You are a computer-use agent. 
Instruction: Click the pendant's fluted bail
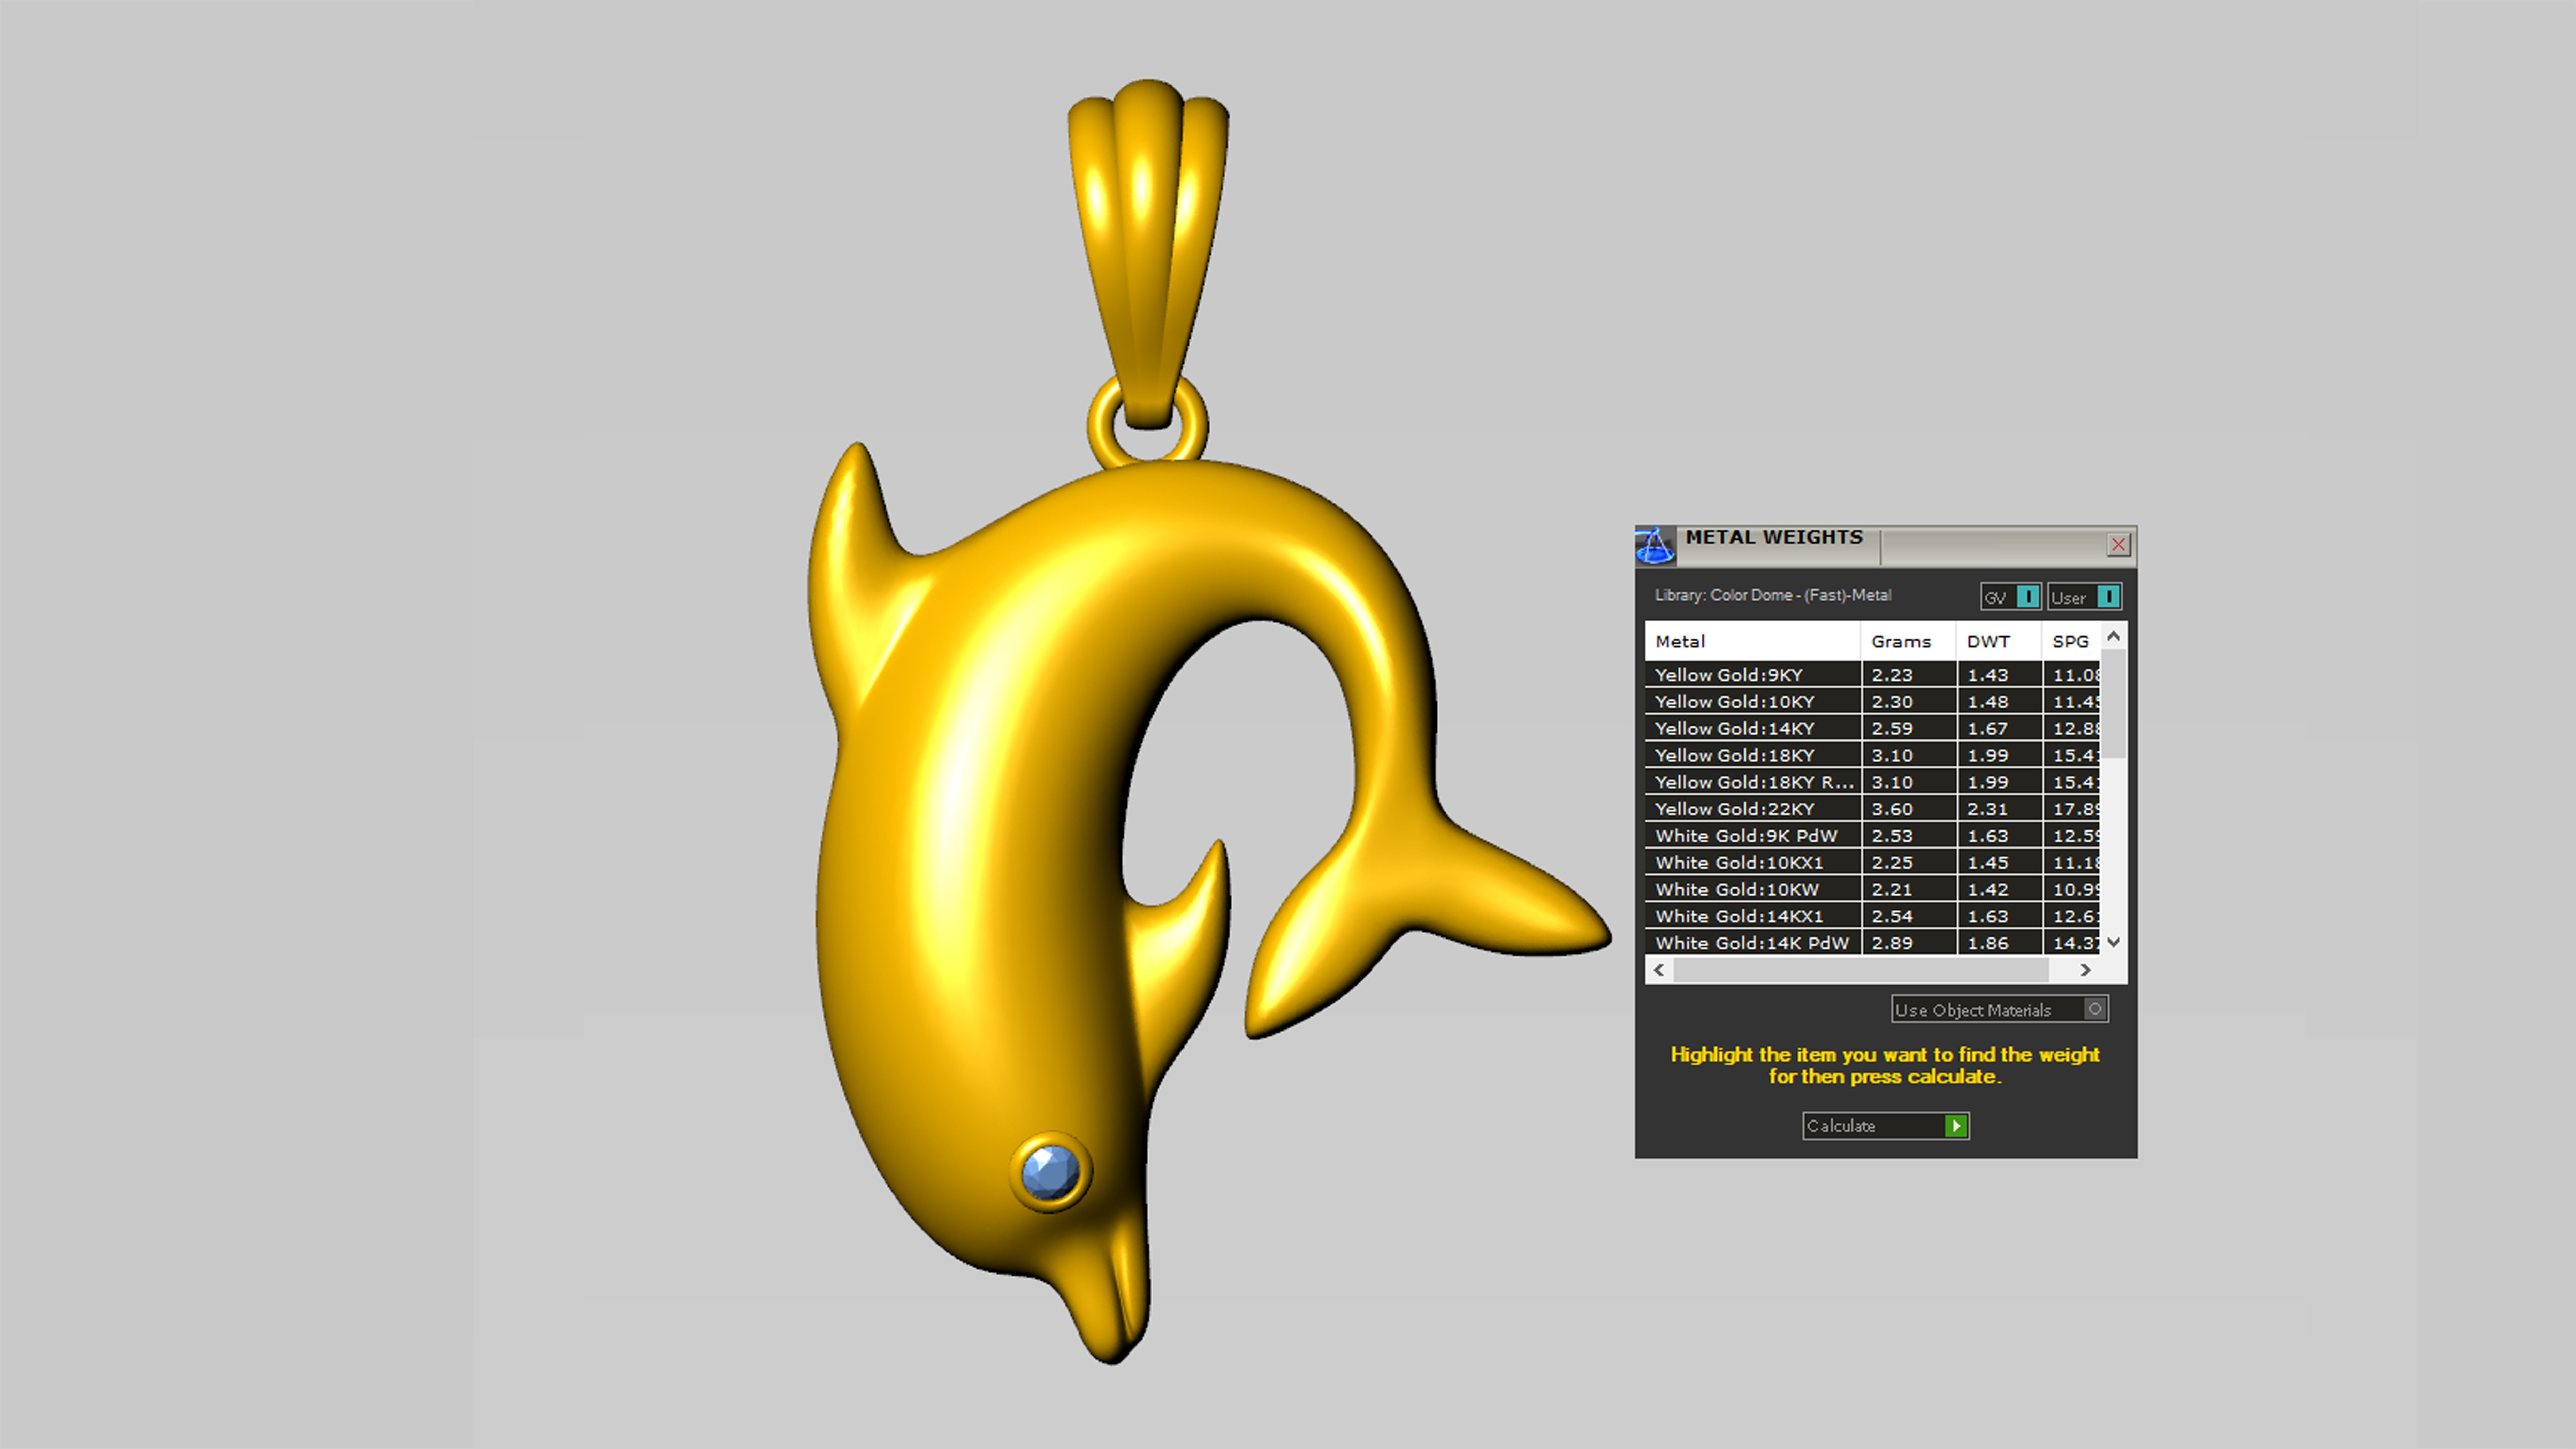point(1148,255)
